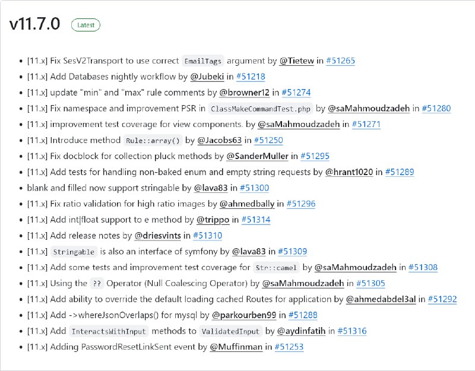The image size is (475, 371).
Task: Open pull request #51292 link
Action: (442, 299)
